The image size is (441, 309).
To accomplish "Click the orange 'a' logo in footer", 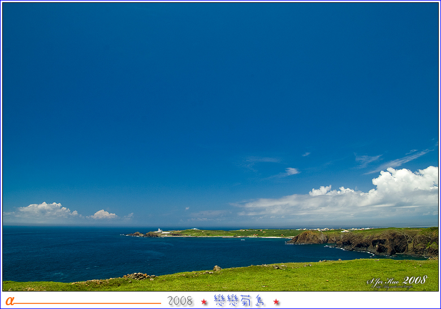I will point(10,301).
